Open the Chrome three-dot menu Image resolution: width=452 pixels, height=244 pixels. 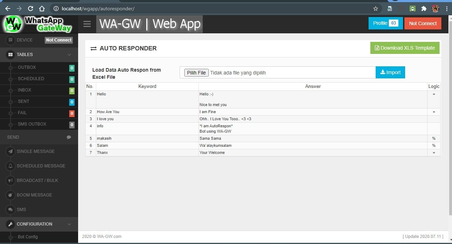coord(446,9)
